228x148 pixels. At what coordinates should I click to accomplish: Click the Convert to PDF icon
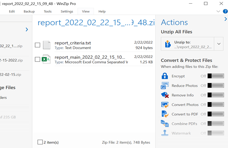pos(165,114)
